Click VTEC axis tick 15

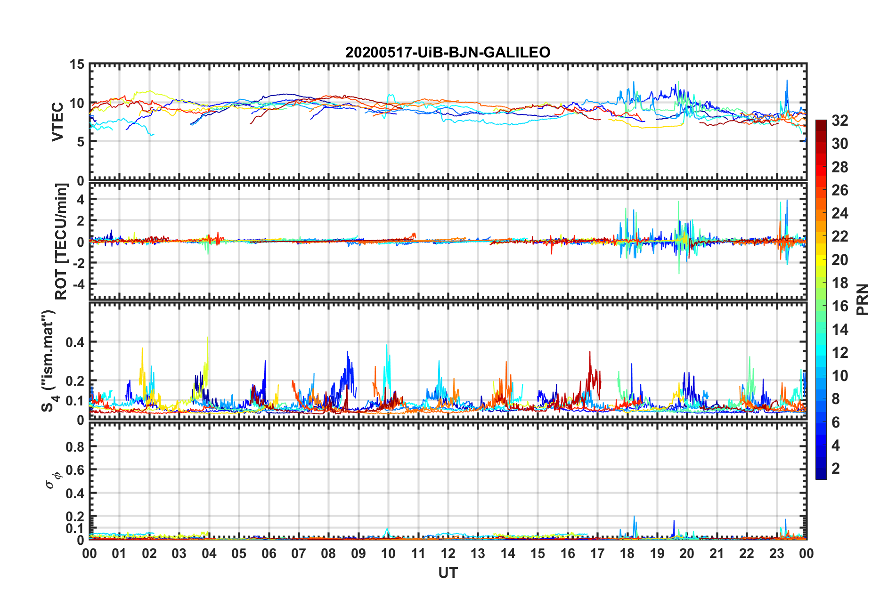(x=77, y=64)
